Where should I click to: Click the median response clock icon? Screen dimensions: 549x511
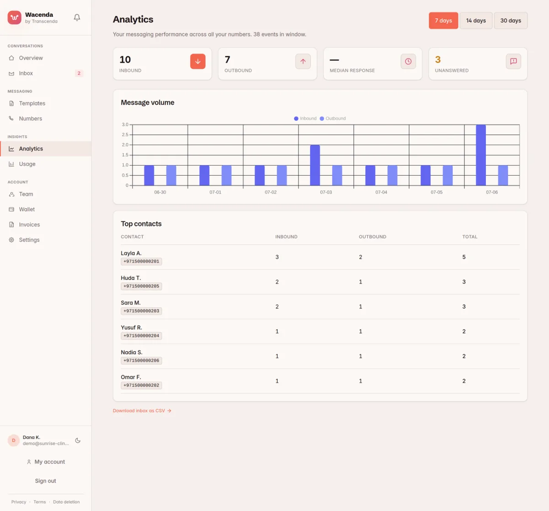click(x=408, y=61)
